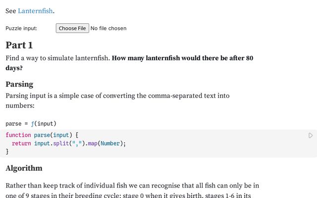
Task: Click the 'function parse(input) {' code line
Action: [x=42, y=135]
